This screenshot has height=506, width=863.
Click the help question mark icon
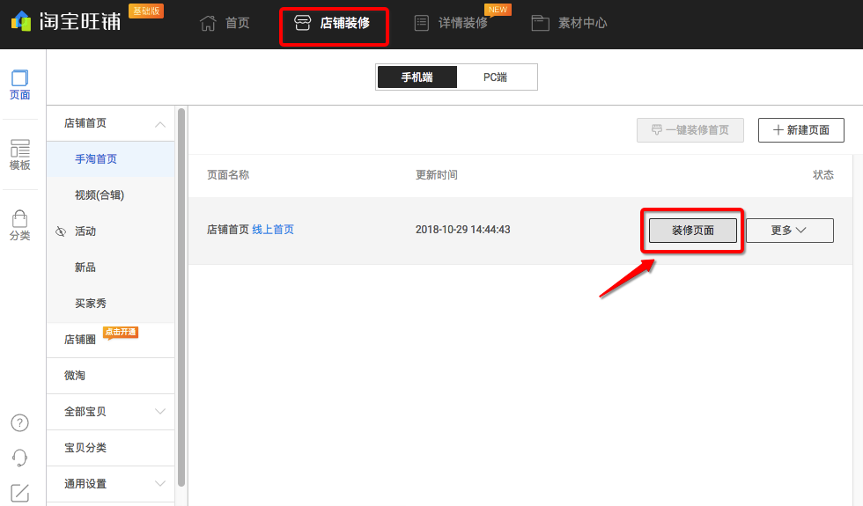pyautogui.click(x=19, y=423)
